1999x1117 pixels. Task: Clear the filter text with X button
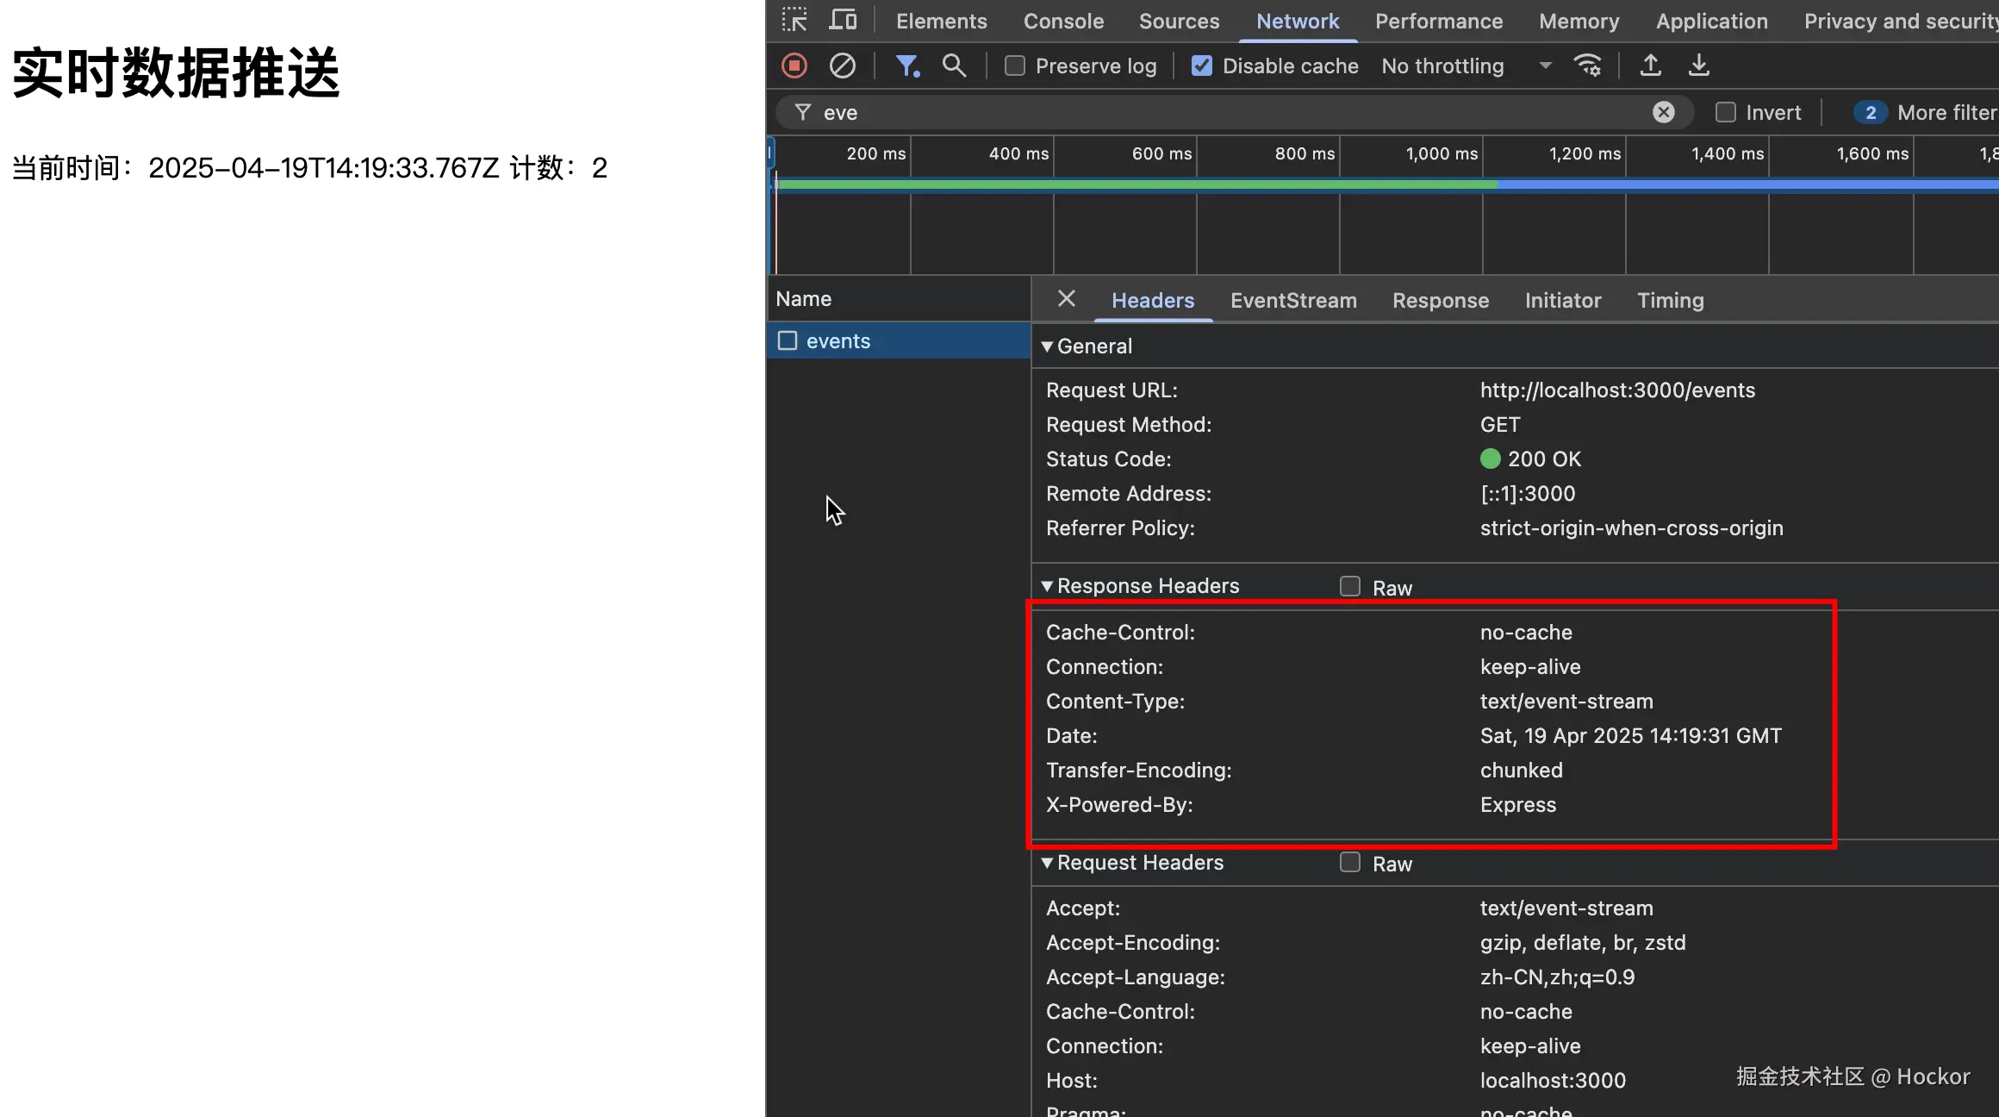click(x=1663, y=112)
